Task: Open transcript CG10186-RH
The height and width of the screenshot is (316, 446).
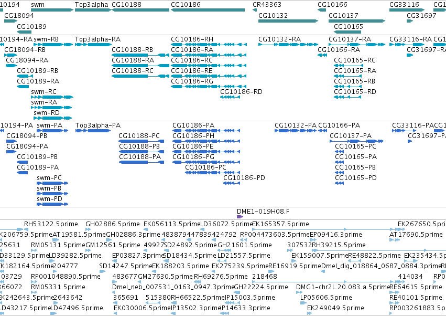Action: click(209, 45)
